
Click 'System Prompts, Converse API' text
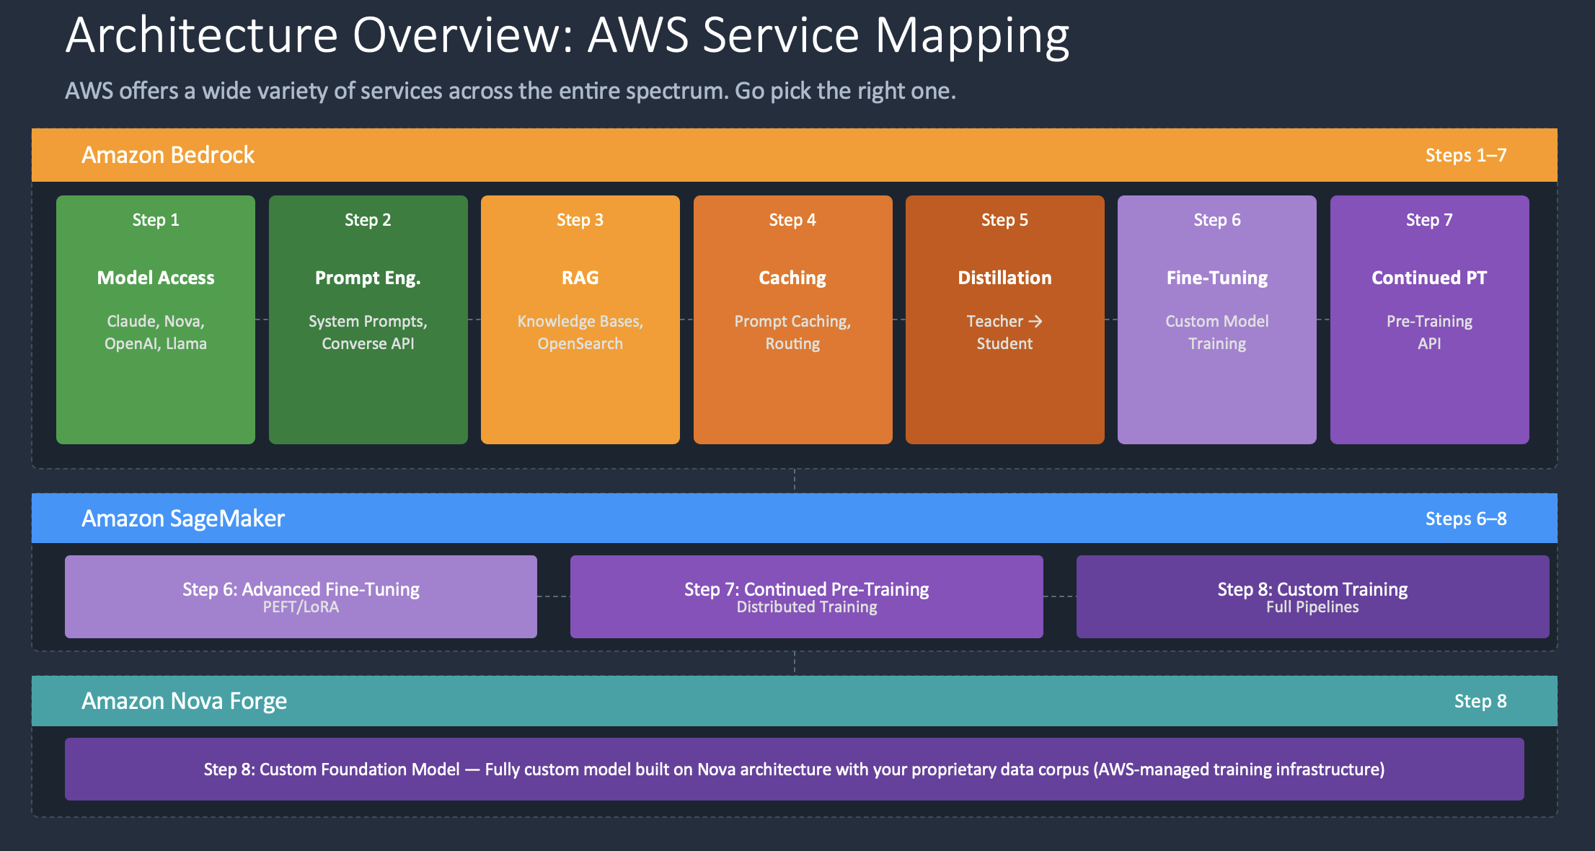point(368,332)
